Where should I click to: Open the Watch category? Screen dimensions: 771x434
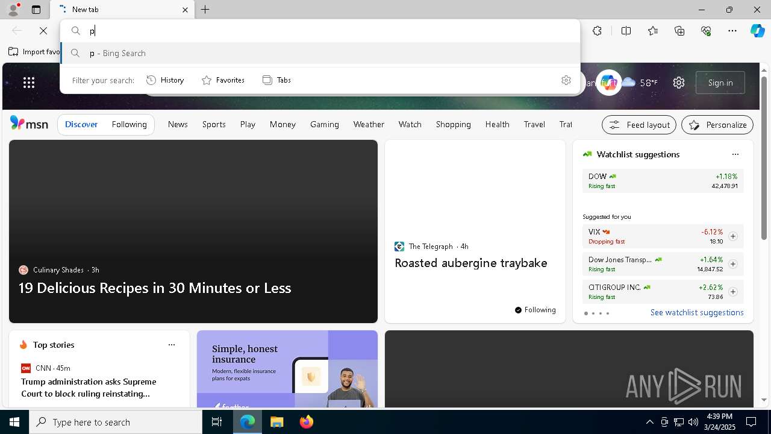tap(410, 124)
